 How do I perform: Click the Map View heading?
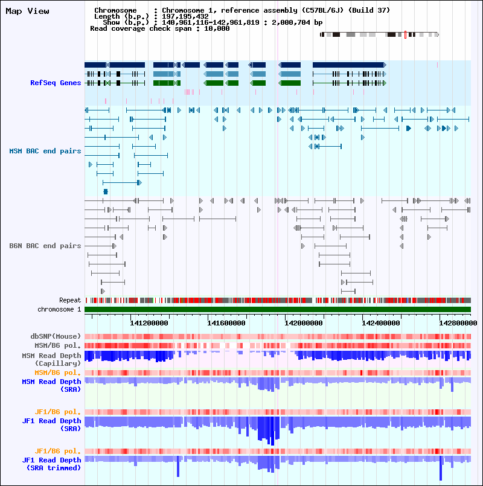27,11
